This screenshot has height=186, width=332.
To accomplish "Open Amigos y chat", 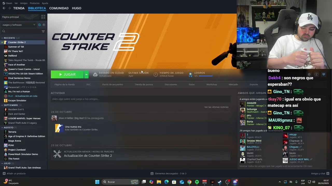I will [320, 174].
